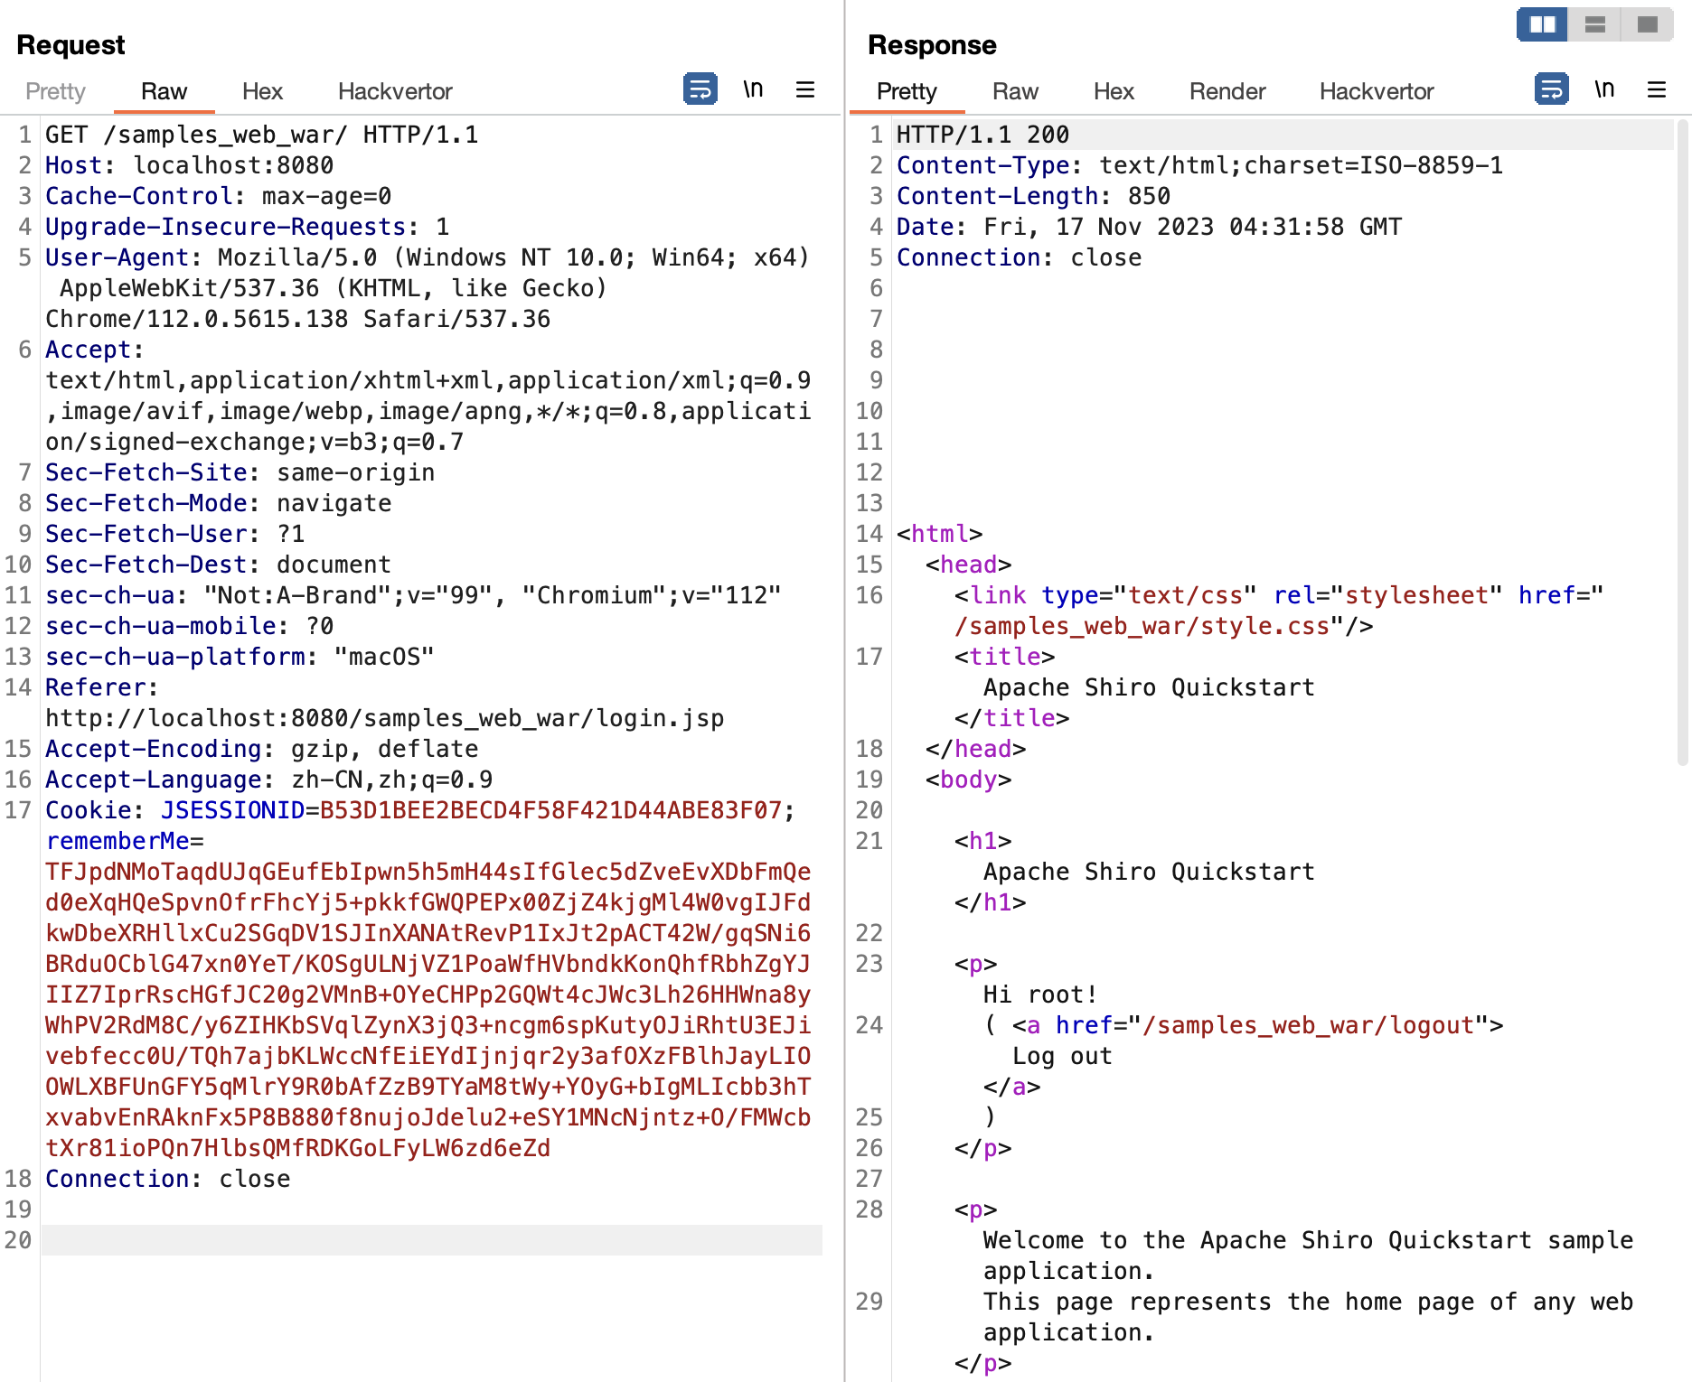Click the Referer login.jsp URL value
This screenshot has height=1382, width=1692.
[385, 718]
